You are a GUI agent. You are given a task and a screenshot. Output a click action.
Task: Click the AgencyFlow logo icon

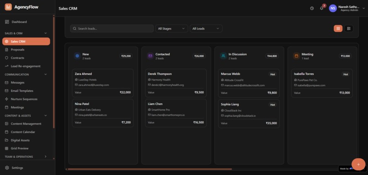click(x=8, y=7)
